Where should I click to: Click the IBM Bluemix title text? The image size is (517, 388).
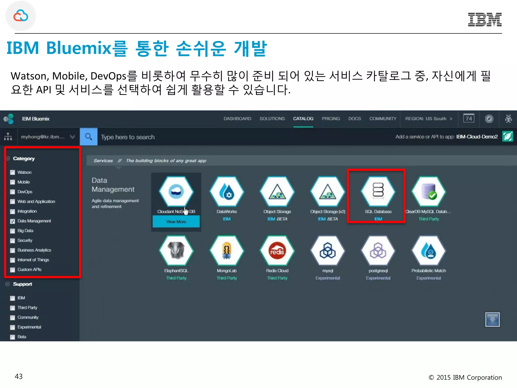[36, 119]
